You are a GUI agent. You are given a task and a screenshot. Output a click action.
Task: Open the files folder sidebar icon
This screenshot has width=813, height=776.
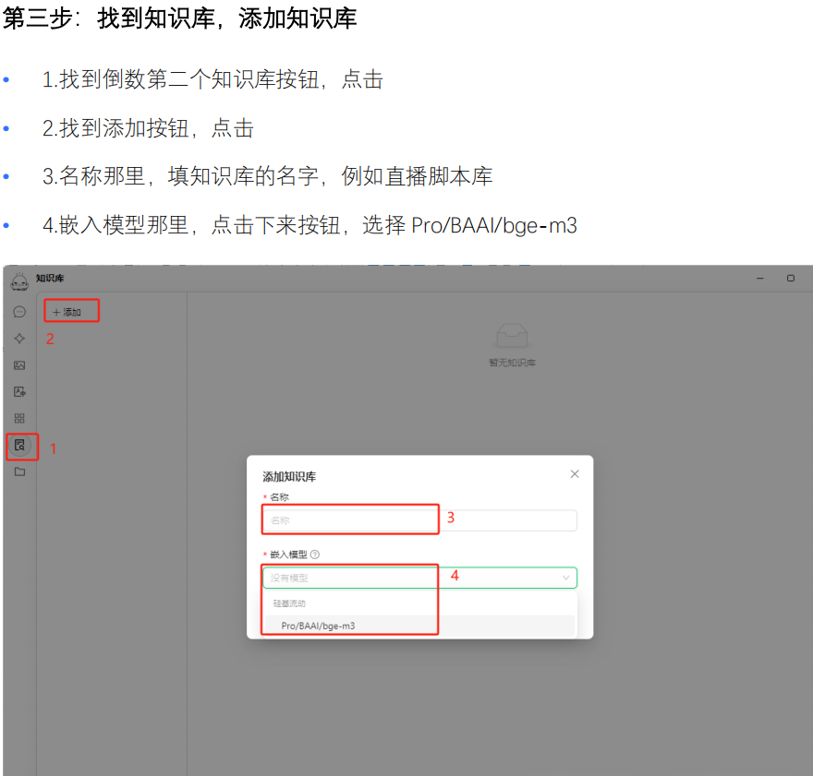pyautogui.click(x=19, y=472)
